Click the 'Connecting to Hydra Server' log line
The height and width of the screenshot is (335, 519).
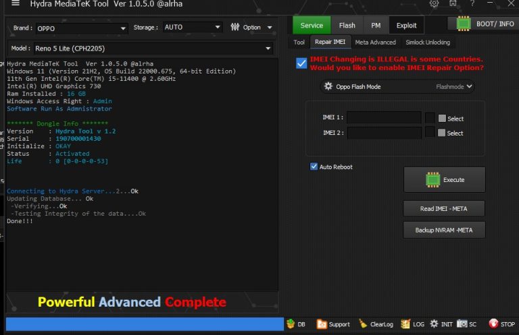click(x=72, y=191)
